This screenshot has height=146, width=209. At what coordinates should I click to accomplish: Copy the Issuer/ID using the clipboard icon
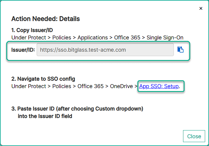tap(180, 50)
